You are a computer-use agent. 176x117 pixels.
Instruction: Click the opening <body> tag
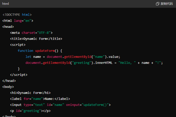pos(8,87)
